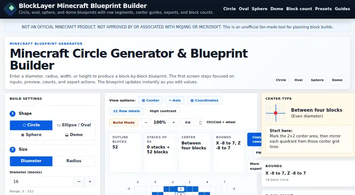Select the Sphere shape option
Screen dimensions: 355x195
pos(31,135)
